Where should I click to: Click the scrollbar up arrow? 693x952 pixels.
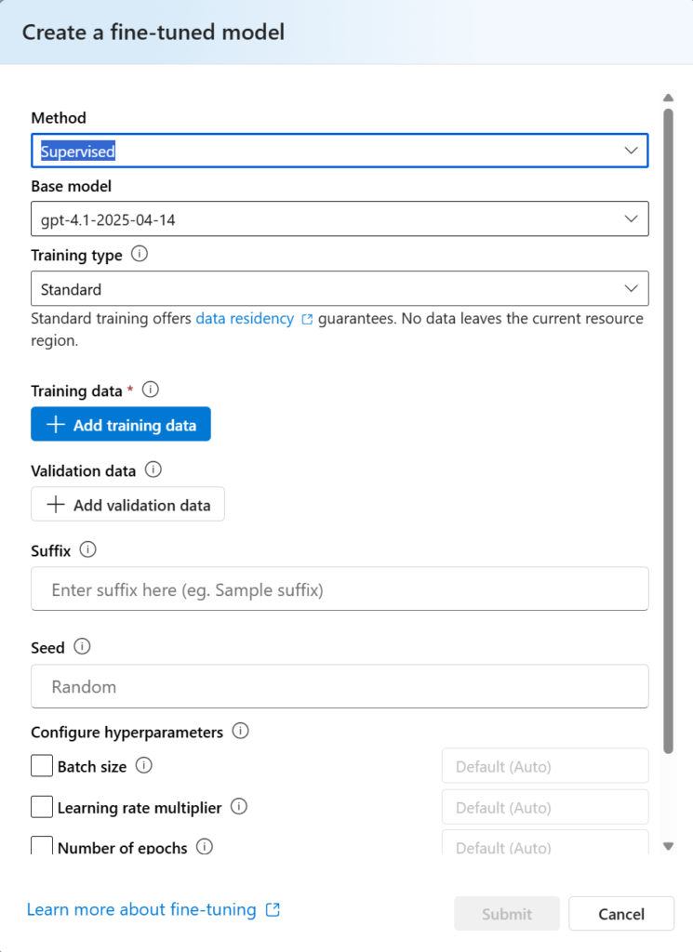click(668, 98)
